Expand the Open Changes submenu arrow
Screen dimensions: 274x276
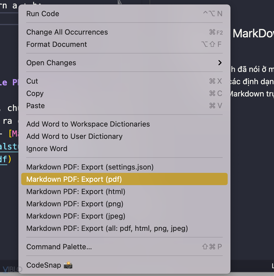pos(220,63)
